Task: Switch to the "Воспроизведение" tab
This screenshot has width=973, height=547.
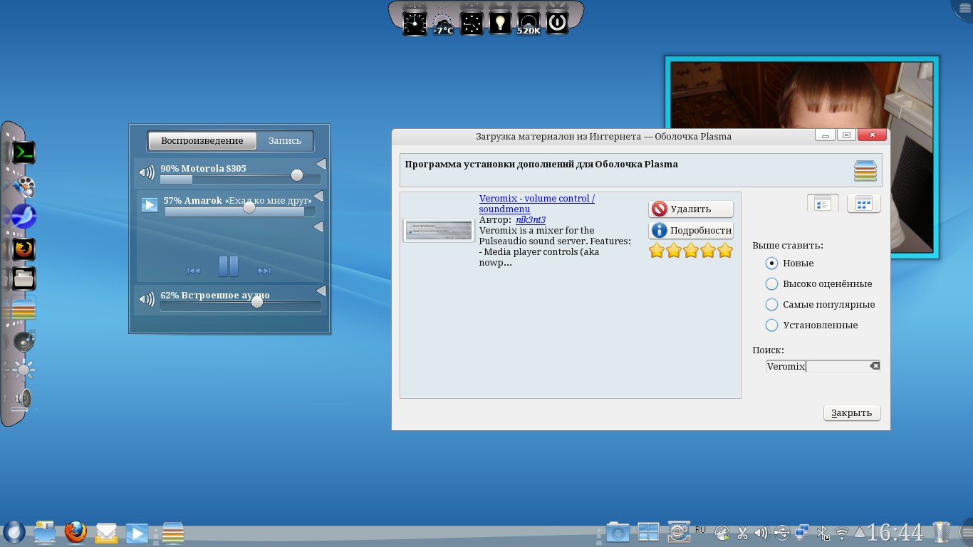Action: tap(202, 141)
